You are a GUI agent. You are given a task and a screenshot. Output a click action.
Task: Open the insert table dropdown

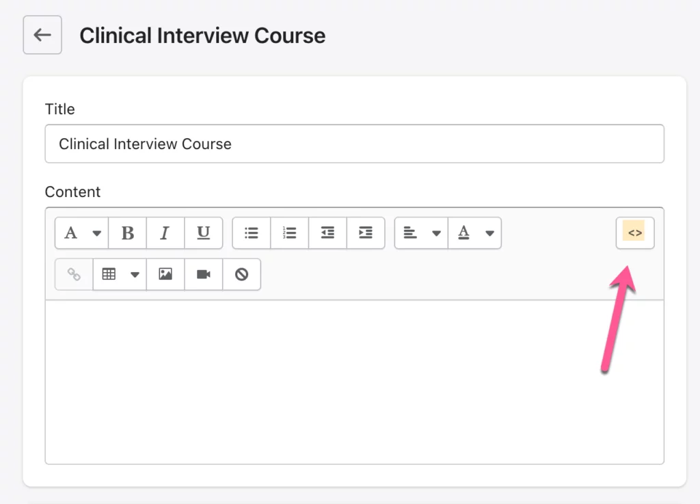(x=120, y=274)
